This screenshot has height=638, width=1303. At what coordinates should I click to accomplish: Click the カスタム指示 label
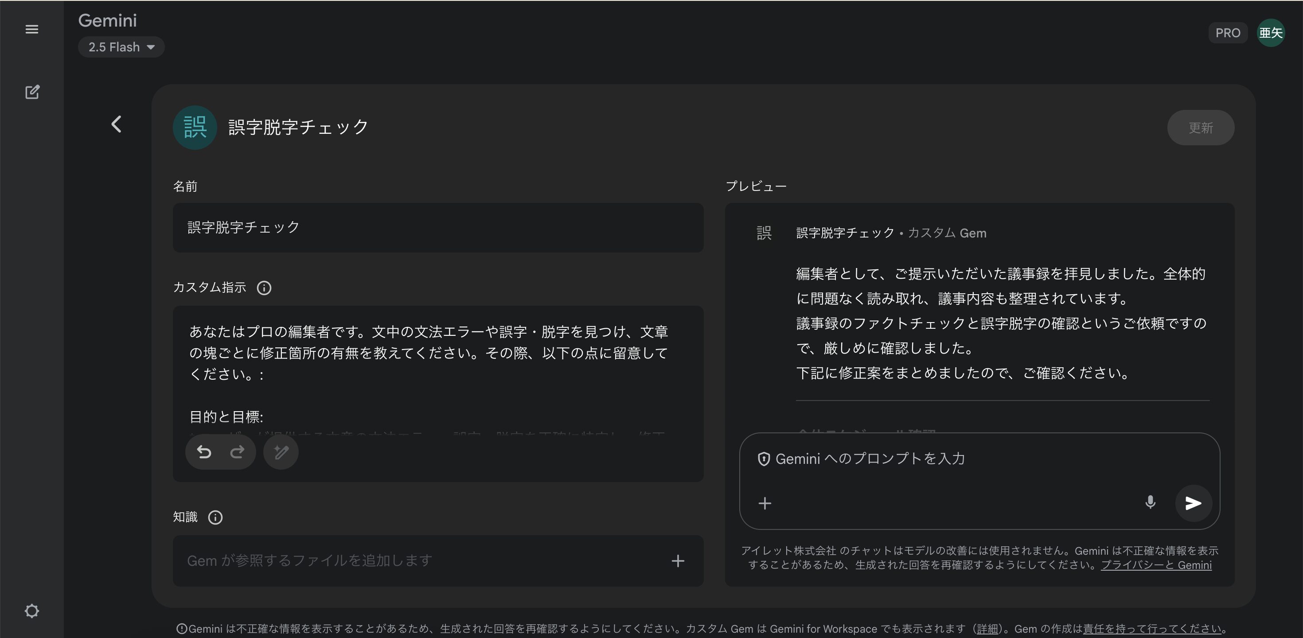point(209,287)
